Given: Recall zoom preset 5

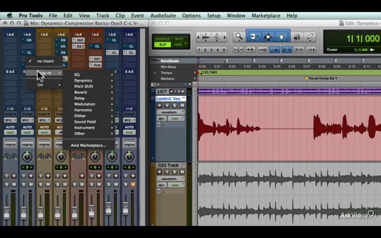Looking at the screenshot, I should tap(224, 50).
